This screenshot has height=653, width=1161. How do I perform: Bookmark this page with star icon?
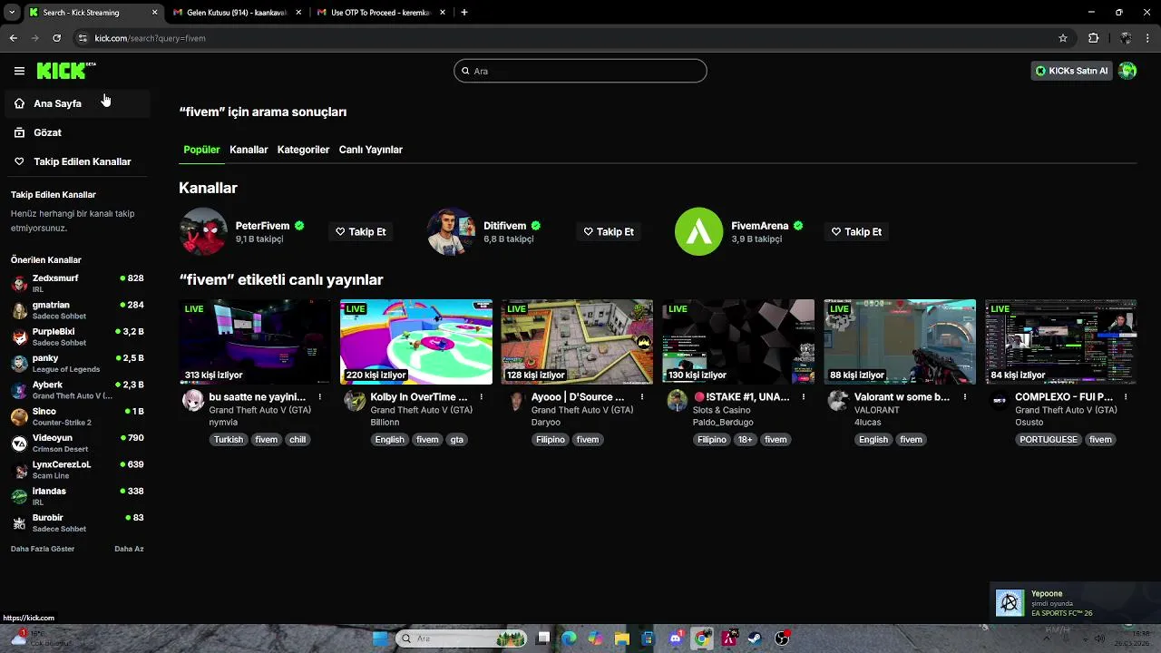coord(1063,38)
